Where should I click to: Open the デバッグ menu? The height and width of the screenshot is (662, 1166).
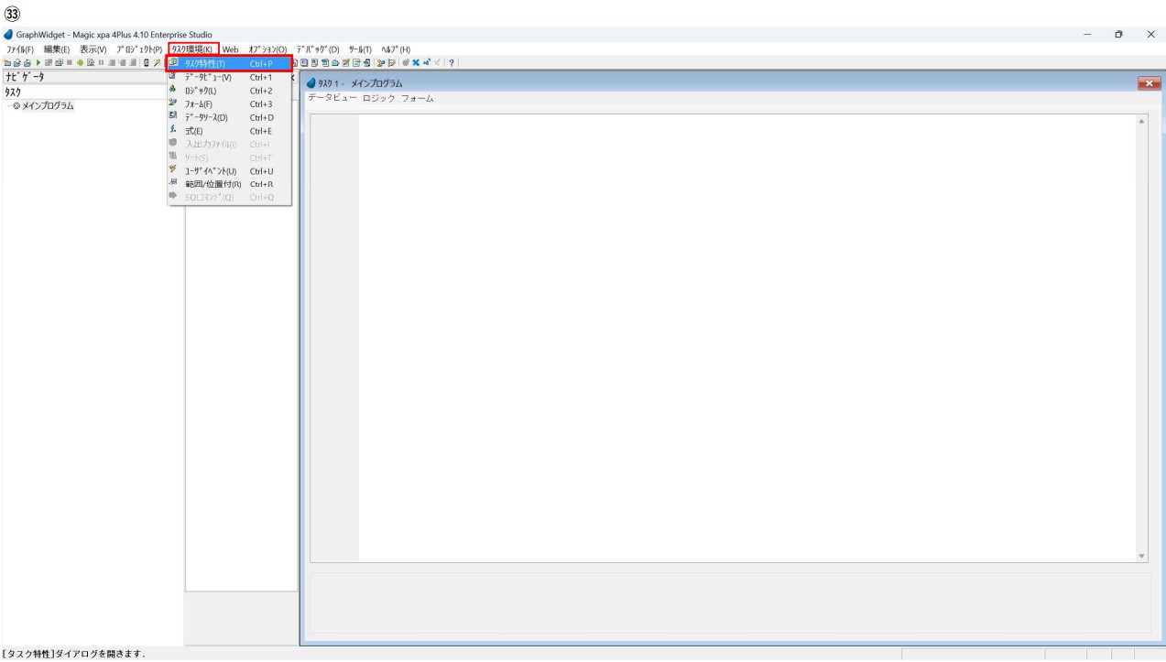[318, 49]
